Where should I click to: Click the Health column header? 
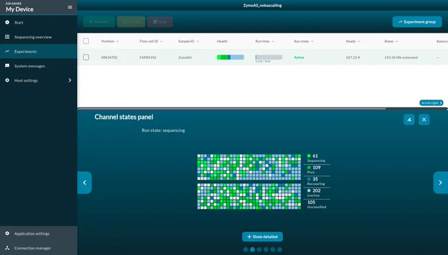click(222, 41)
